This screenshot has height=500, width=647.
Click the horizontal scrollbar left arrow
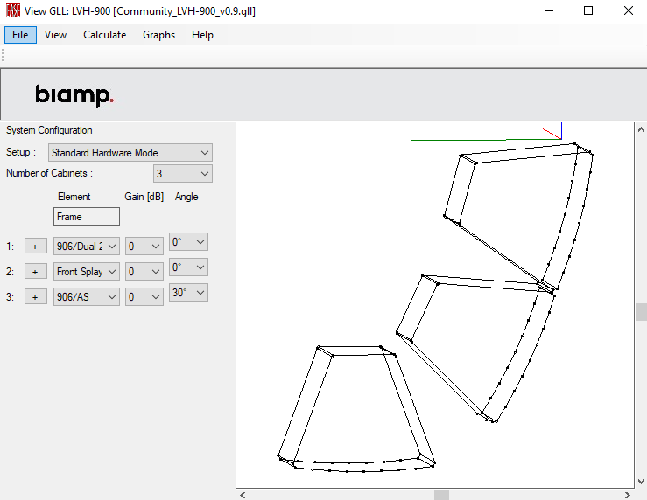243,495
